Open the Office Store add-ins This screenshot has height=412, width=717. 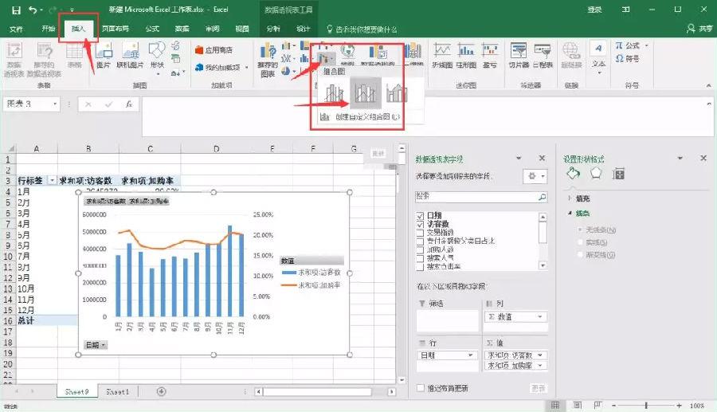(214, 50)
